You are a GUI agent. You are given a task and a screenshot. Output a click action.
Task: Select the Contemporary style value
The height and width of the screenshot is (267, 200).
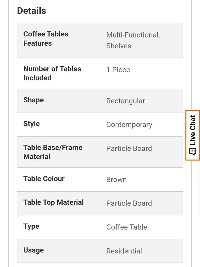(129, 125)
